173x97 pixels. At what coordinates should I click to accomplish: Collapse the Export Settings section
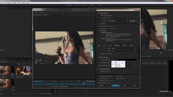click(98, 13)
